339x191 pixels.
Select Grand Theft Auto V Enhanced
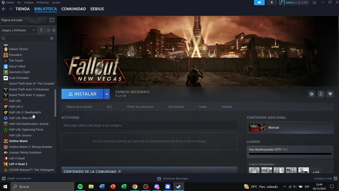click(x=29, y=89)
